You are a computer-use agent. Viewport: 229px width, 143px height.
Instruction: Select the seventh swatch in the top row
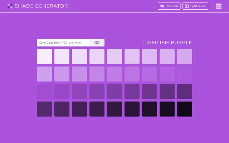tap(150, 56)
